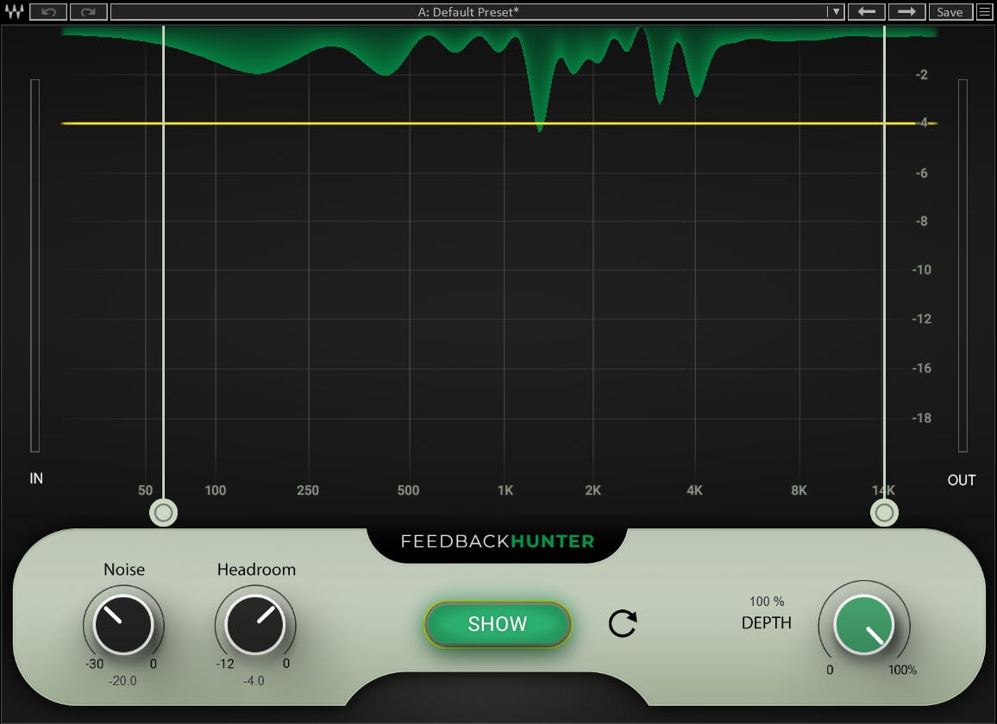This screenshot has width=997, height=724.
Task: Redo the last undone change
Action: click(x=88, y=12)
